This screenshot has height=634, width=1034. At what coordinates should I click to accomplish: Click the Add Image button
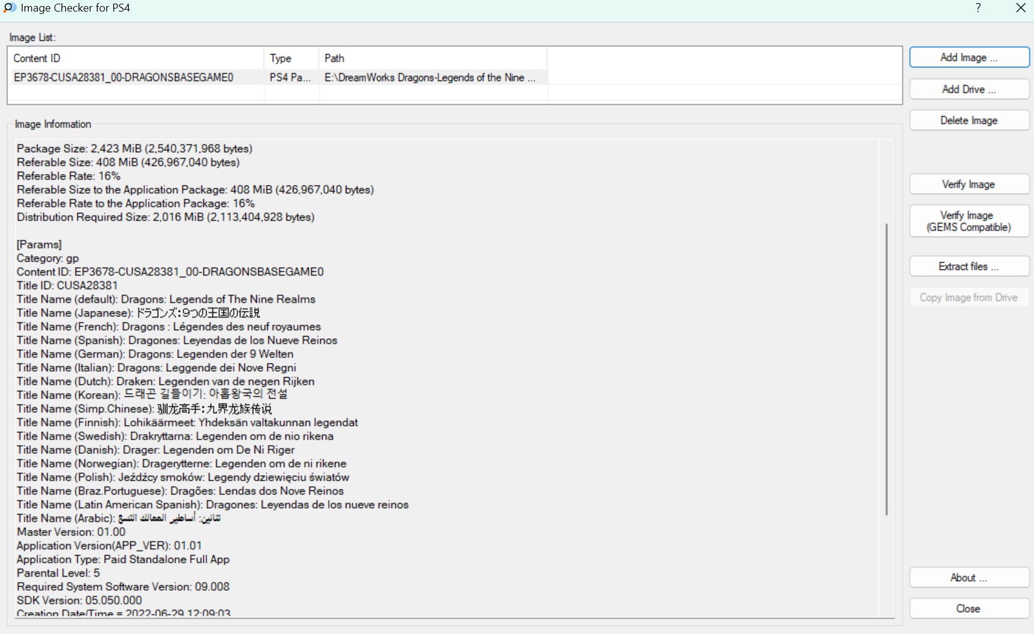[969, 57]
